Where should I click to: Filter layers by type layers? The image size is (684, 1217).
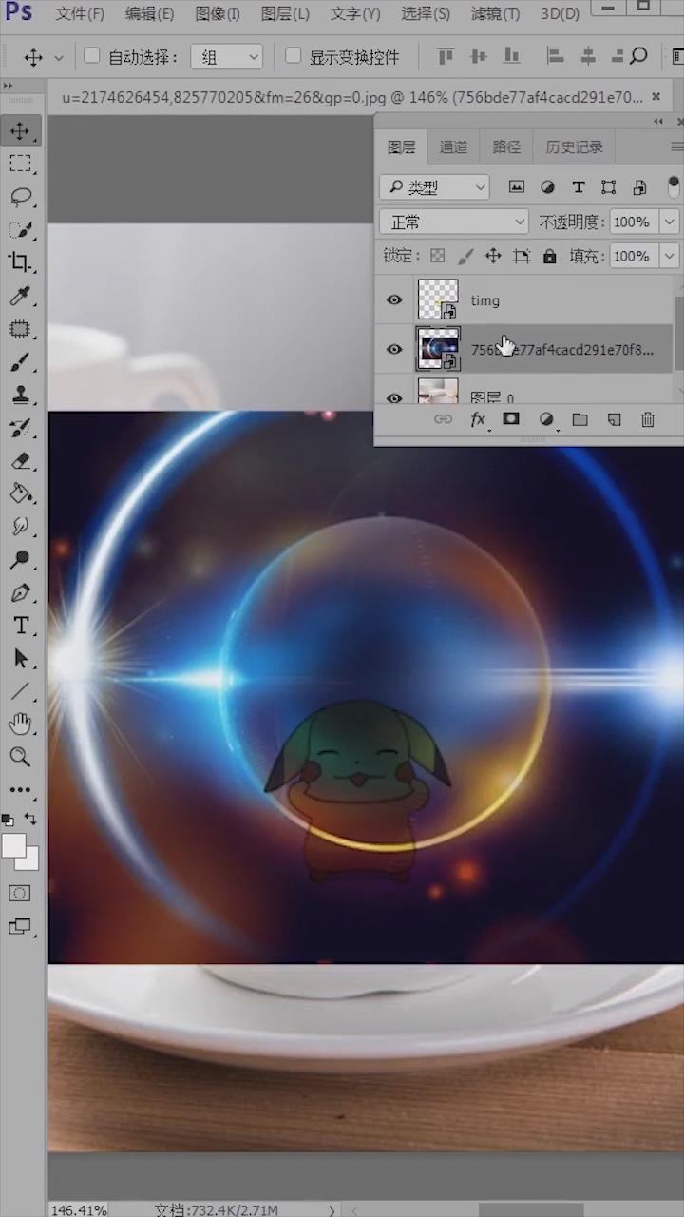pos(578,187)
